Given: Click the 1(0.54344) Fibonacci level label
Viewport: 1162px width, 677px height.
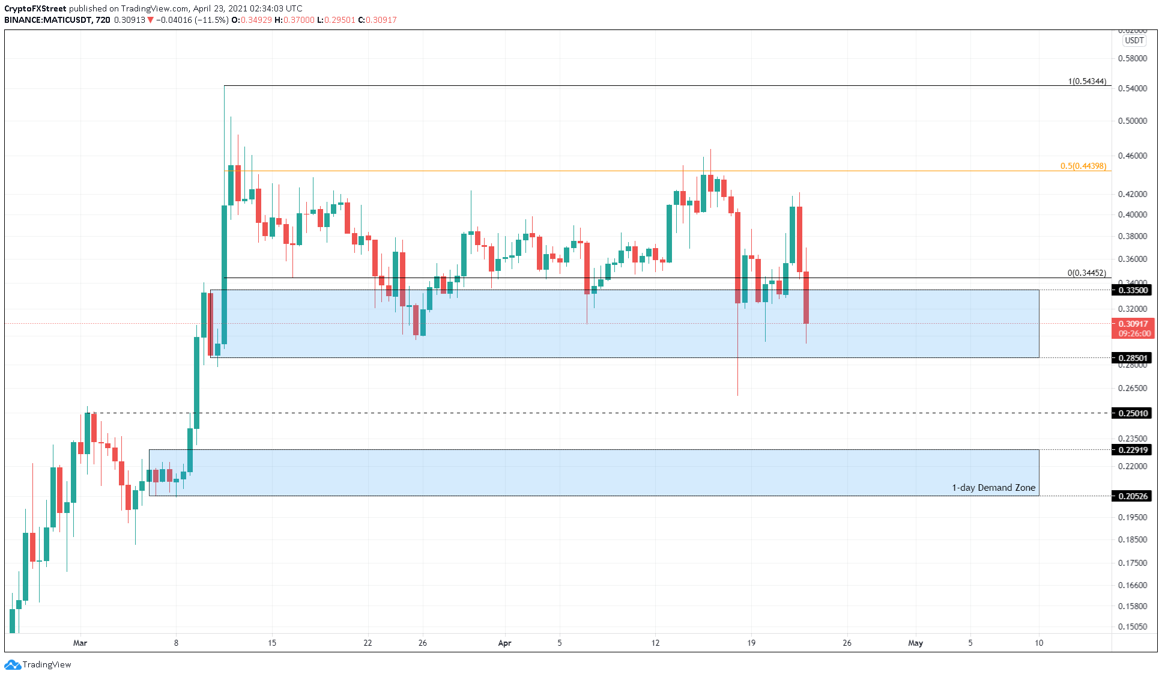Looking at the screenshot, I should coord(1087,81).
